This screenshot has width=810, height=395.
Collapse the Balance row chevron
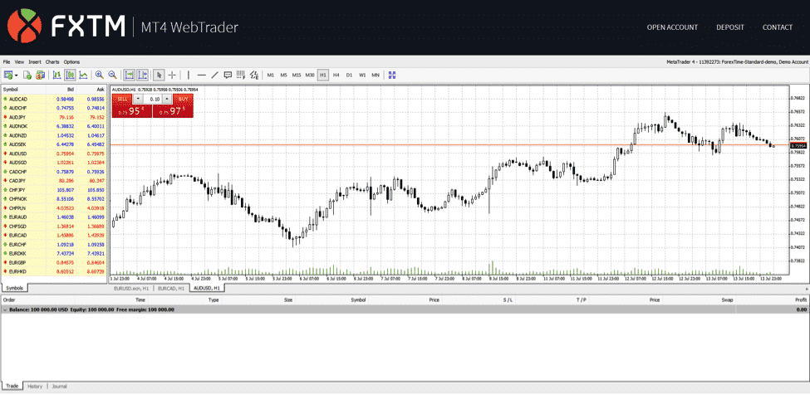point(5,310)
